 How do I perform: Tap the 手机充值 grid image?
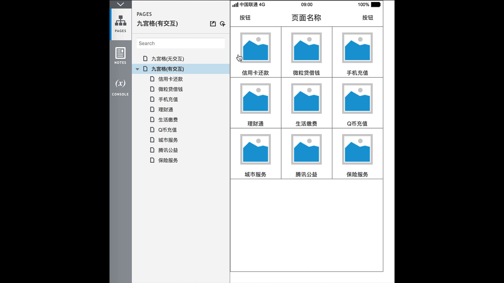(x=358, y=48)
